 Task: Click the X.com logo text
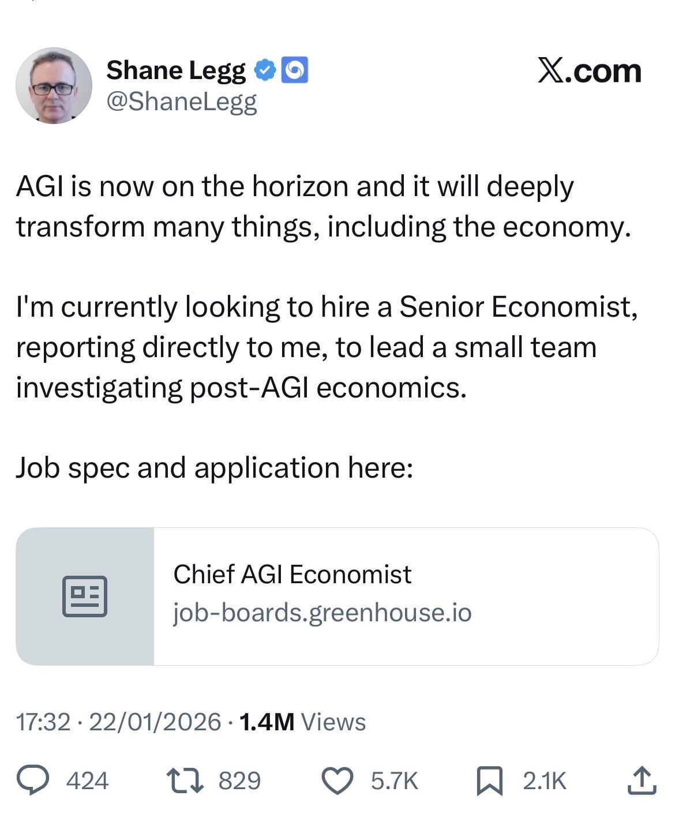(589, 71)
